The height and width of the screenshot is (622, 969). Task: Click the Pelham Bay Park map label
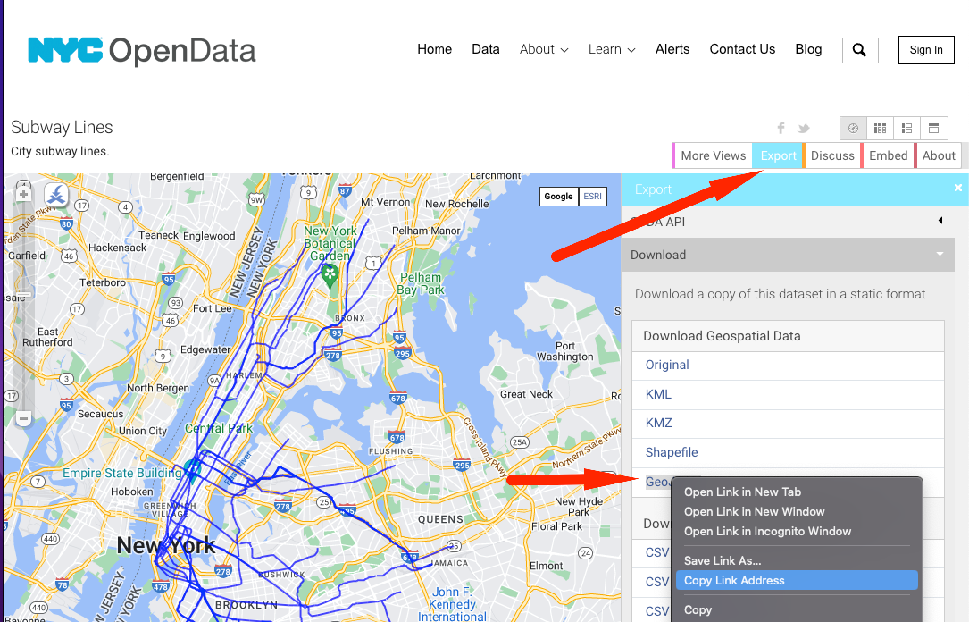[x=421, y=283]
